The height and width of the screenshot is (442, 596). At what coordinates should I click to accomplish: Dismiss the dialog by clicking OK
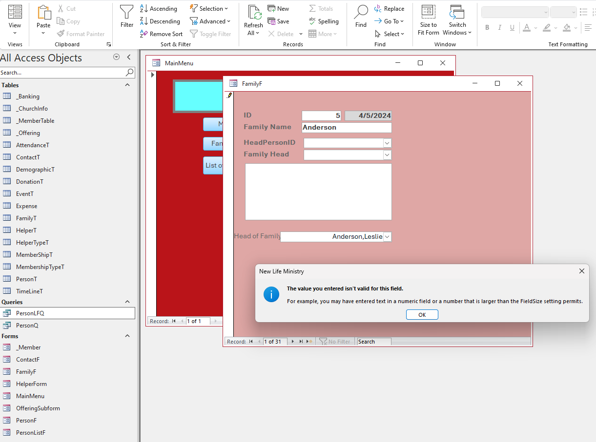(422, 314)
